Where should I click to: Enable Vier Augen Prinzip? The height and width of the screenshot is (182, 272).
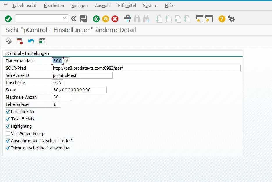click(7, 134)
